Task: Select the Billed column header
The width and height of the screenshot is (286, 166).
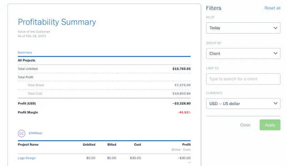Action: tap(112, 145)
